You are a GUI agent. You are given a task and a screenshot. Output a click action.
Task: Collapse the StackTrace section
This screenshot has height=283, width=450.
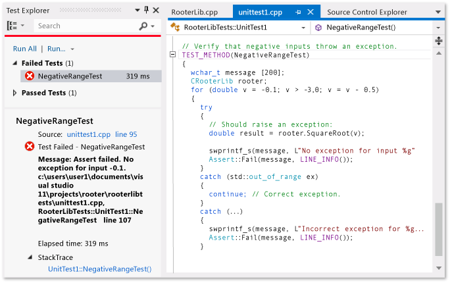[30, 257]
